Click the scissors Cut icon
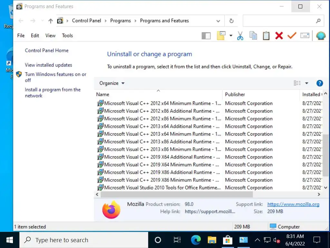 click(x=240, y=36)
